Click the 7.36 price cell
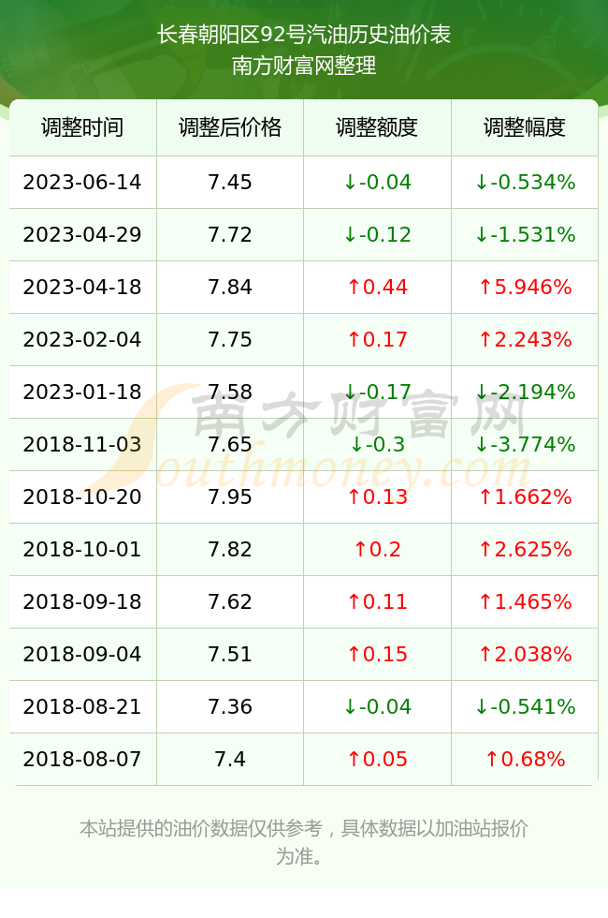Screen dimensions: 608x918 [x=230, y=706]
